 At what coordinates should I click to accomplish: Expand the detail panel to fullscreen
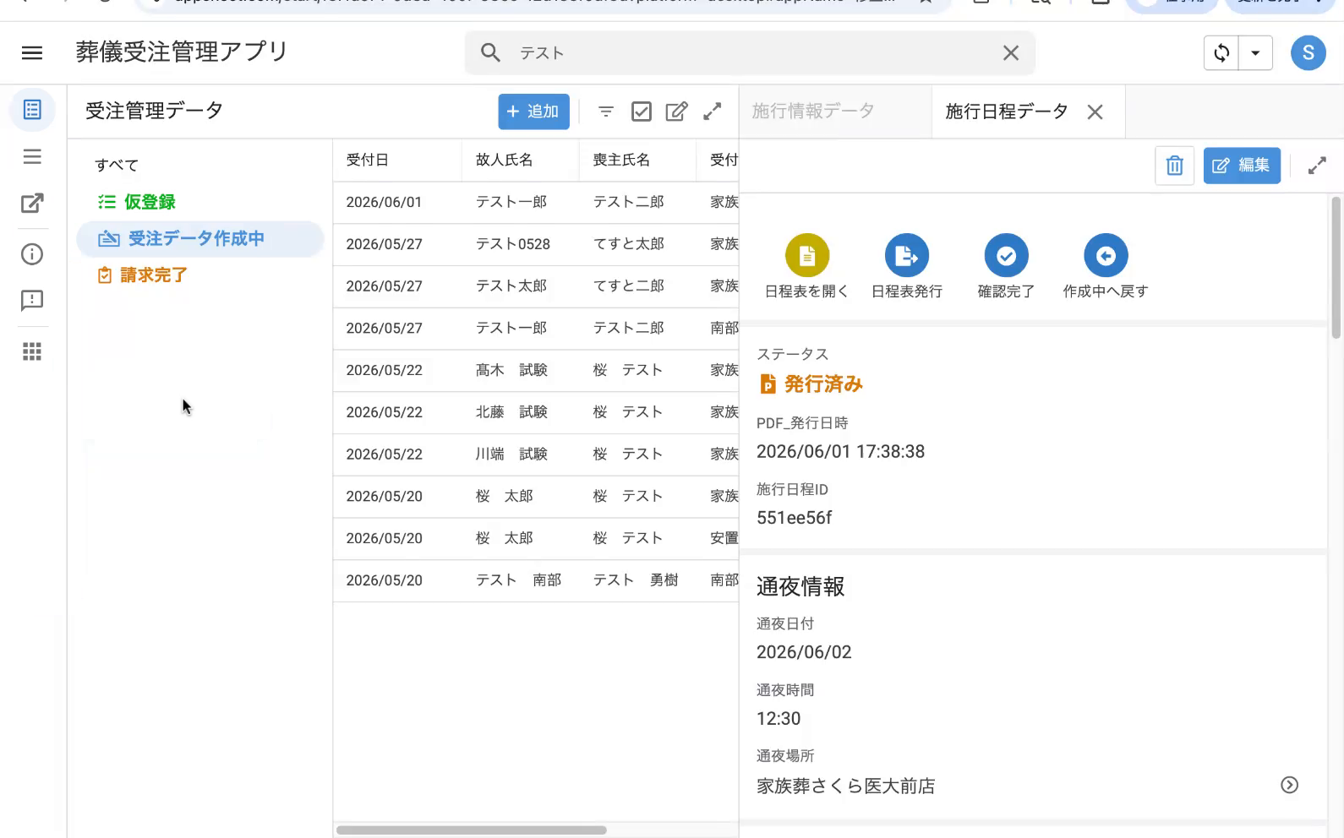[x=1317, y=166]
